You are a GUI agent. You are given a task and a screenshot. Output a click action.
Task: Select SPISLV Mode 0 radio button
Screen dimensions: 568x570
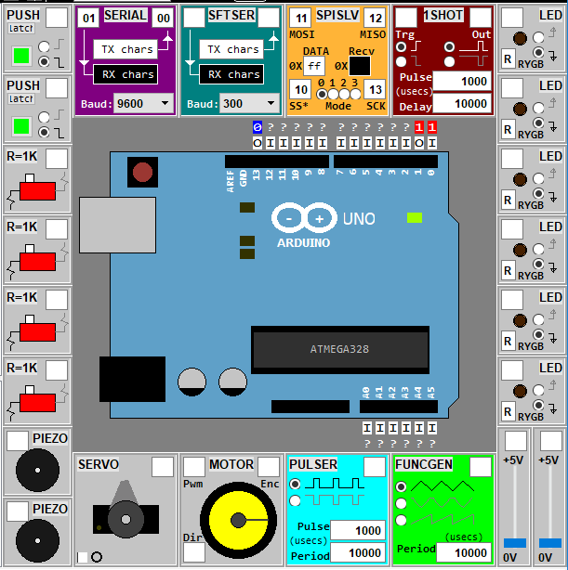[322, 94]
